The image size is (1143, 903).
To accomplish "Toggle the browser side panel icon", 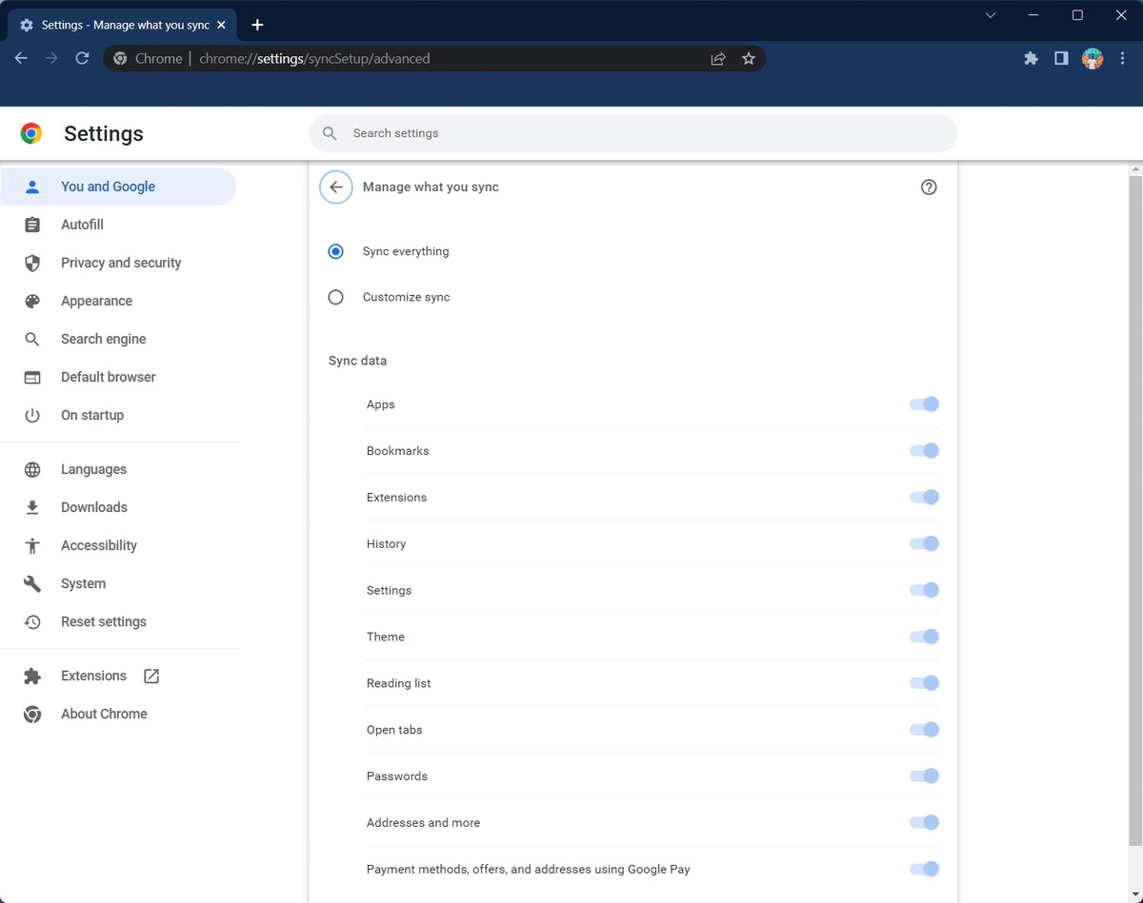I will (1061, 59).
